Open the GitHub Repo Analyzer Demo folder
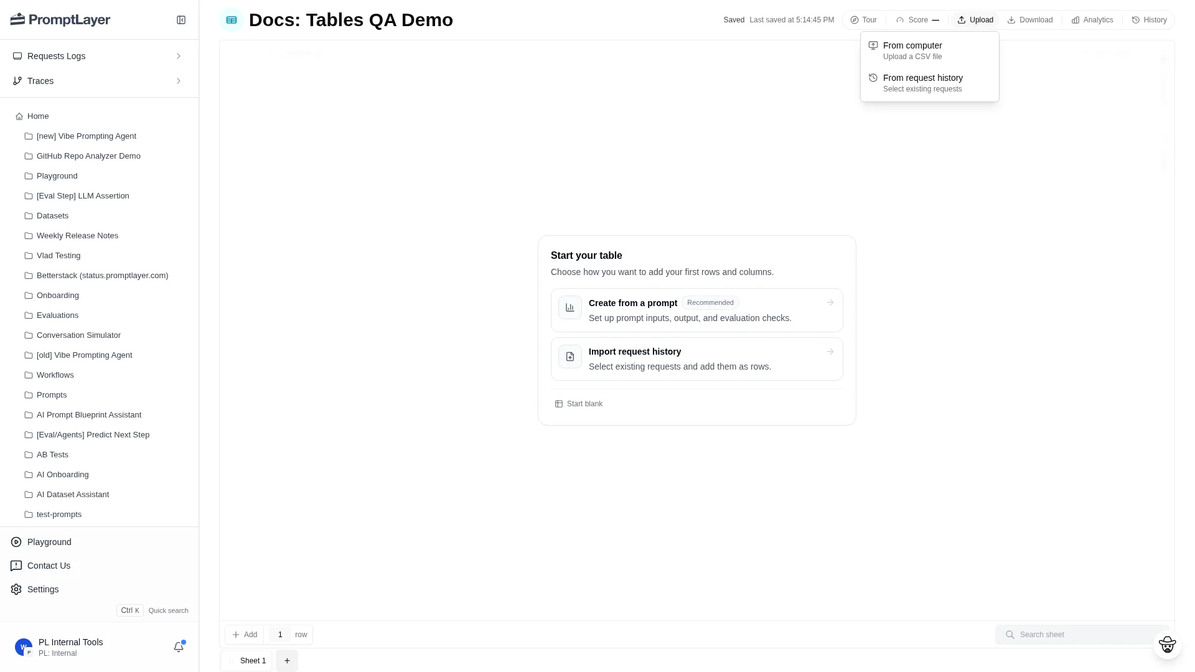Screen dimensions: 1195x672 (88, 156)
